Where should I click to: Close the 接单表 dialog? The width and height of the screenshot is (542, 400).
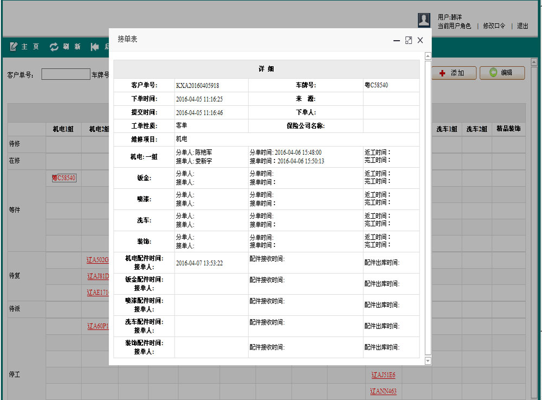pyautogui.click(x=420, y=40)
